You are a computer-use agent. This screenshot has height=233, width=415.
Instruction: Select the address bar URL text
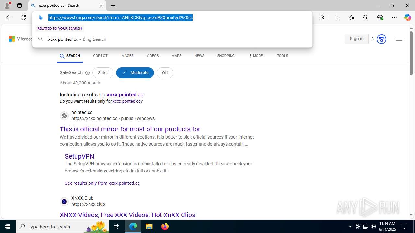coord(120,17)
